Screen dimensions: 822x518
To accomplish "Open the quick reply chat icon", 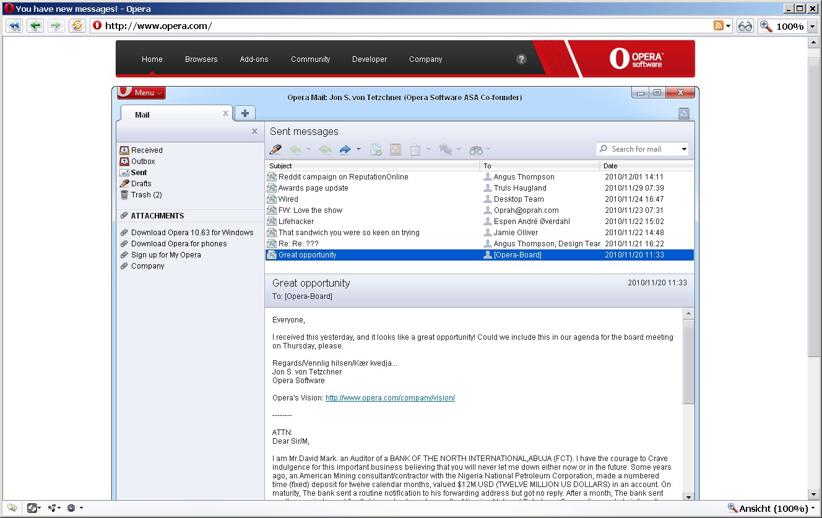I will 446,149.
